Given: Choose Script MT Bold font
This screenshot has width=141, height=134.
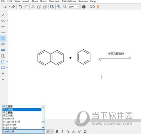Looking at the screenshot, I should [x=22, y=121].
